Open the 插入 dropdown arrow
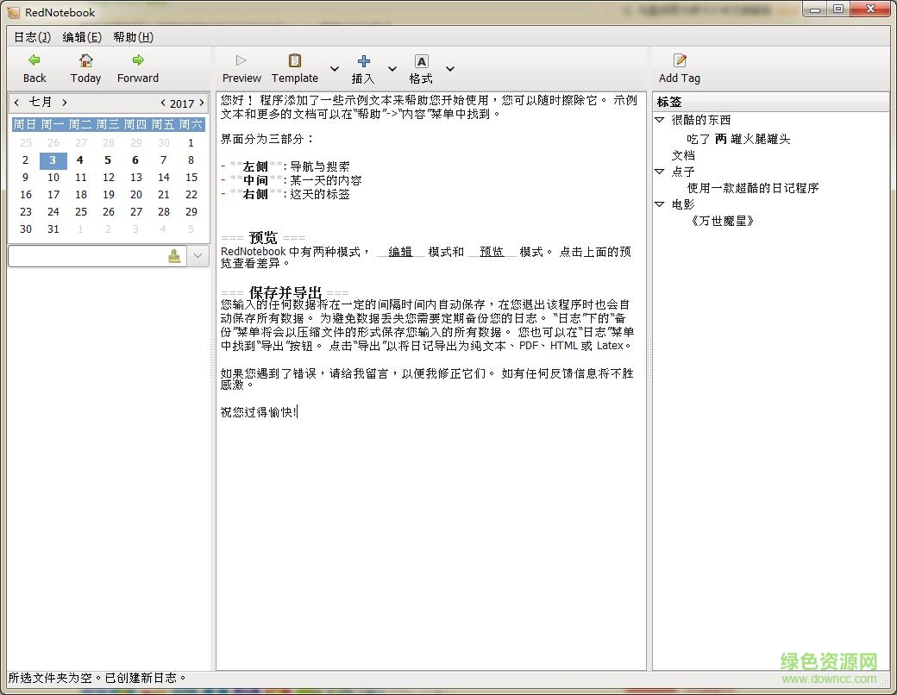 point(392,69)
